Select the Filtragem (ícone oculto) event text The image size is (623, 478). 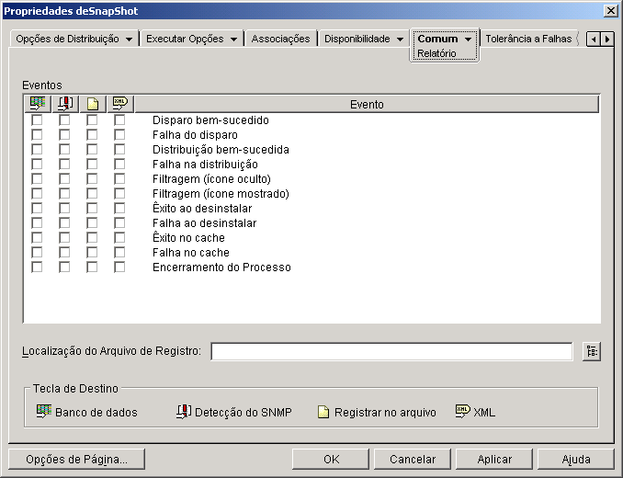[x=211, y=179]
